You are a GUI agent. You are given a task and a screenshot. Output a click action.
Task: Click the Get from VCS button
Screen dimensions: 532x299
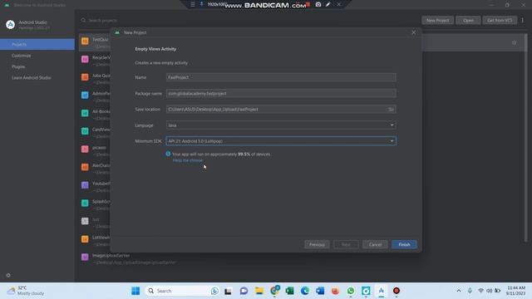tap(500, 20)
